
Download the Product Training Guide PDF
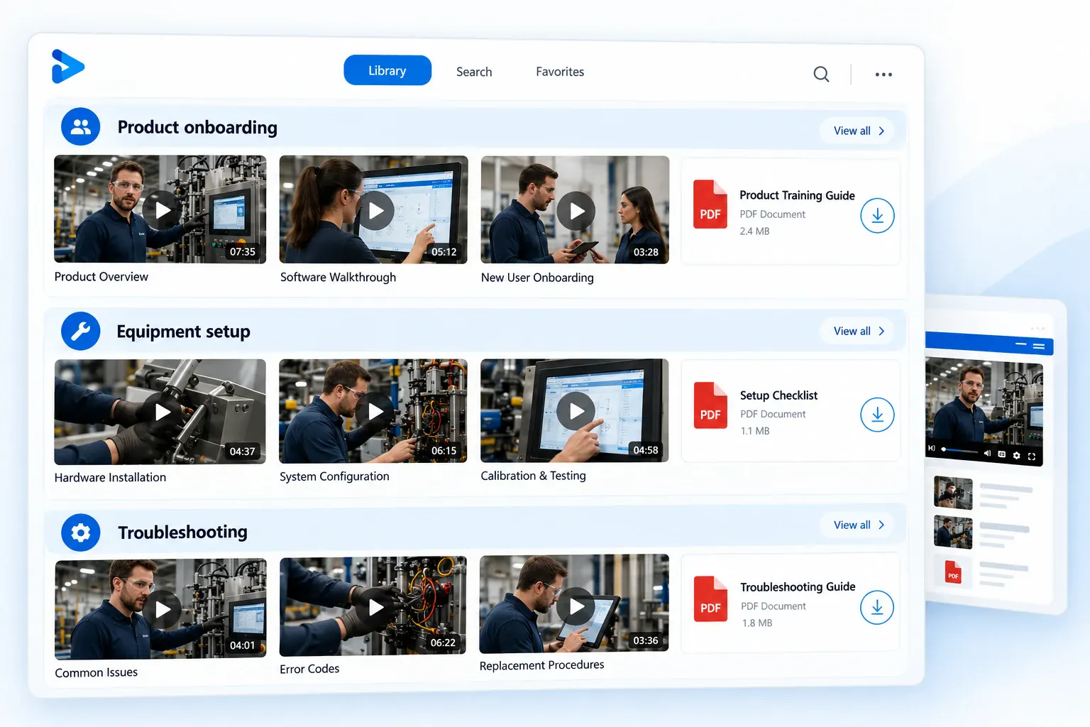coord(877,216)
